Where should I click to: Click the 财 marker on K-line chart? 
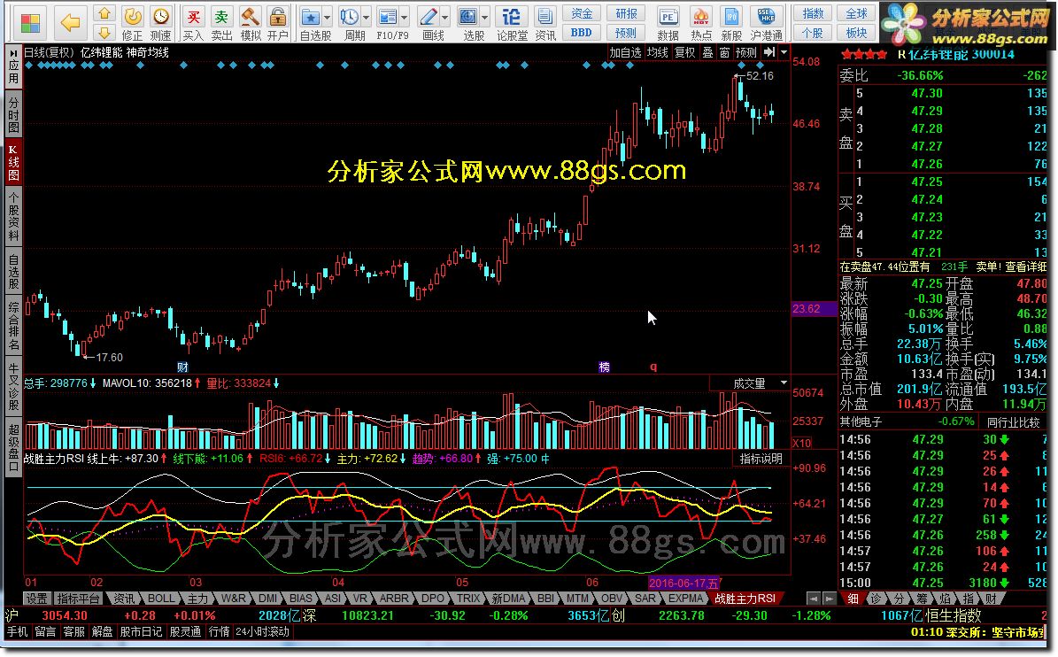click(182, 367)
